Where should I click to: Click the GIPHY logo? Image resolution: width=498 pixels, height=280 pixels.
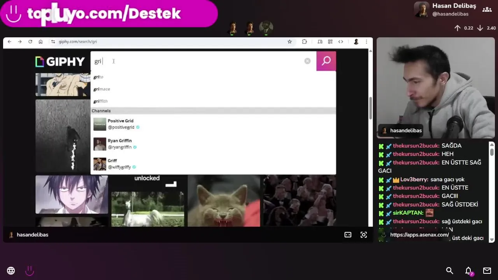(x=60, y=62)
